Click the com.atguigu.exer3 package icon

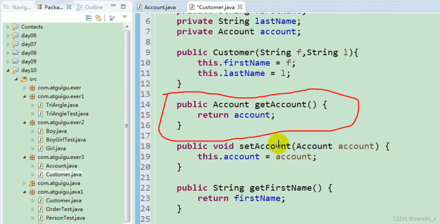[32, 157]
